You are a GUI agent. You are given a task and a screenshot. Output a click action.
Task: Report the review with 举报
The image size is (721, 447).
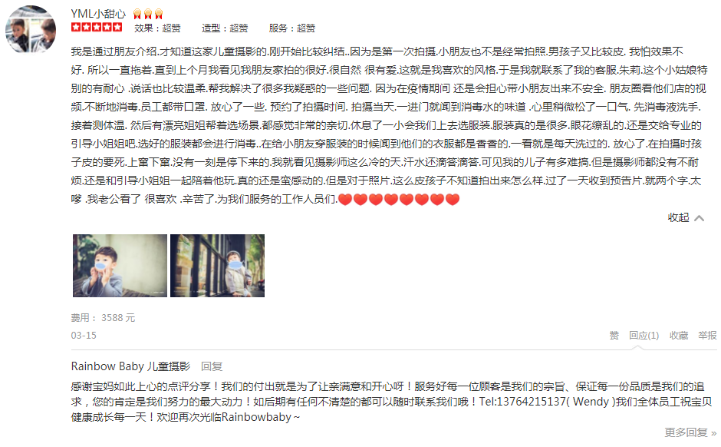coord(707,336)
